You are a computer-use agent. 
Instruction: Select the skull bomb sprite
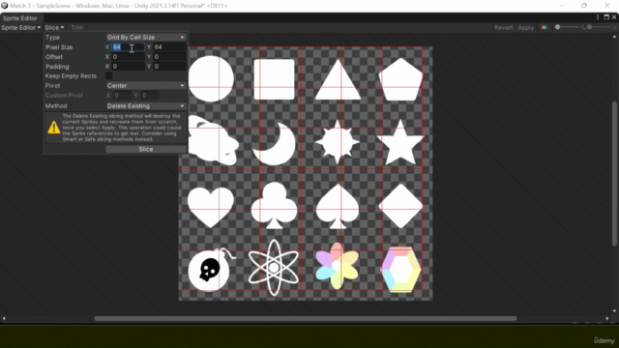211,270
